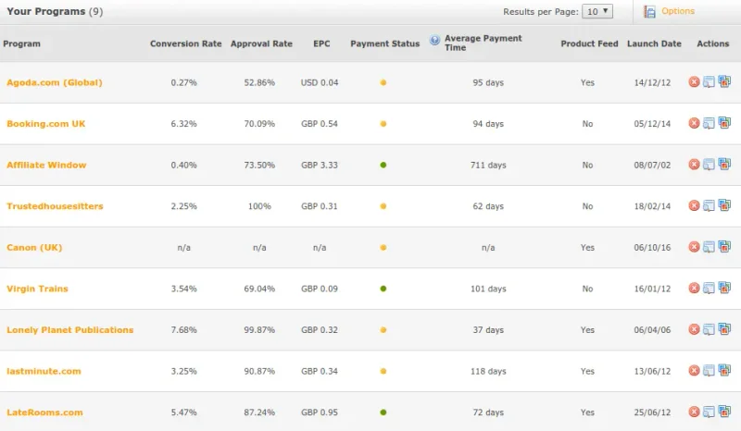This screenshot has height=431, width=741.
Task: Click the "Your Programs (9)" heading
Action: point(55,11)
